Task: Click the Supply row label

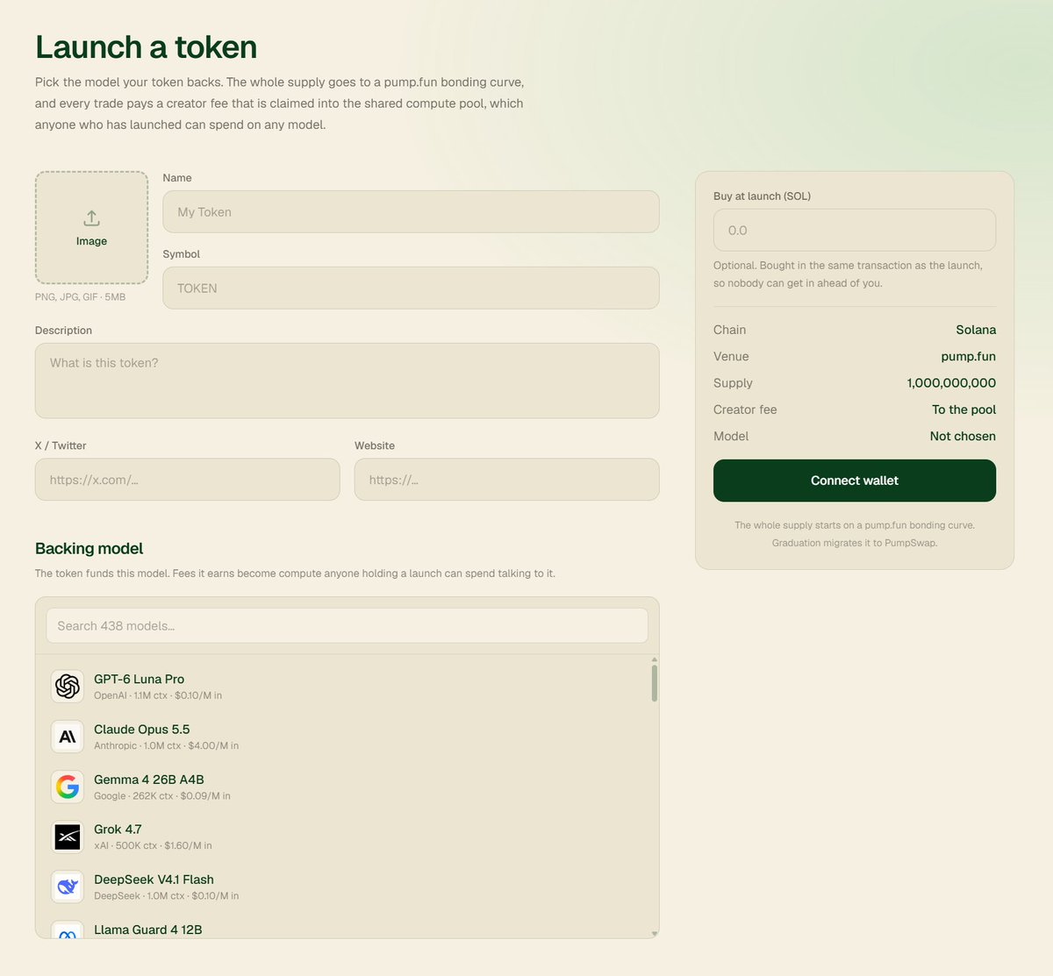Action: click(x=733, y=382)
